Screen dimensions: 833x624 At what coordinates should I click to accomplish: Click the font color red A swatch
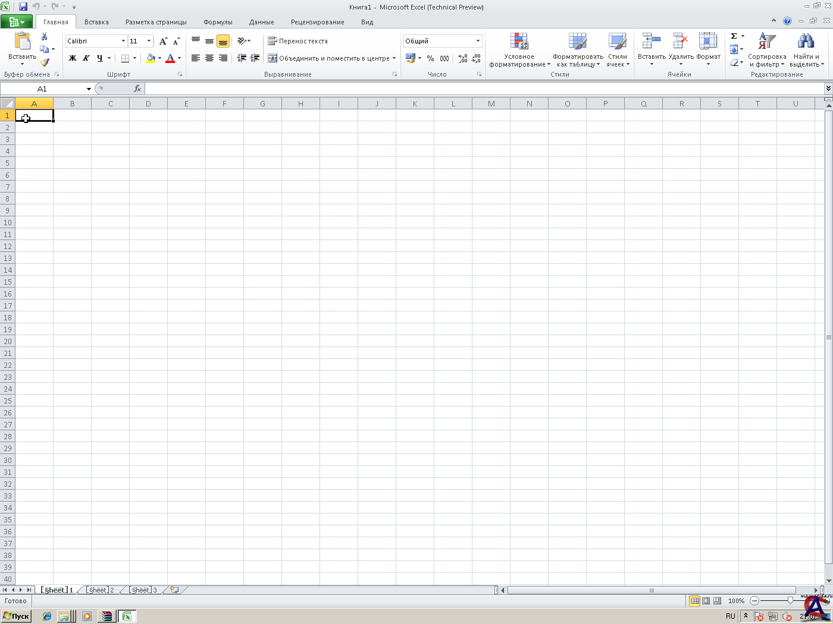pos(170,58)
